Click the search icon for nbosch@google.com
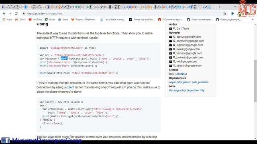This screenshot has width=257, height=144. 174,66
